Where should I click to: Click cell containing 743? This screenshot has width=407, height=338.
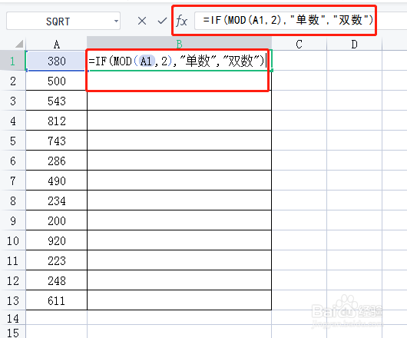[56, 141]
